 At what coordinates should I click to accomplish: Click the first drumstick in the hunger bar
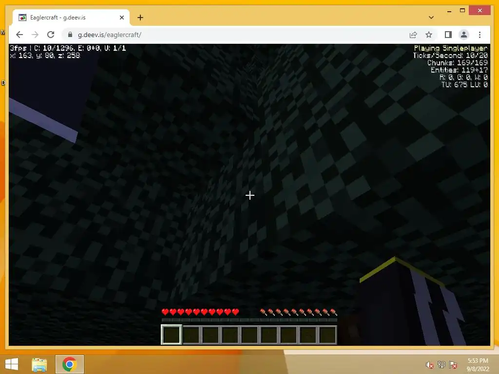pyautogui.click(x=263, y=312)
